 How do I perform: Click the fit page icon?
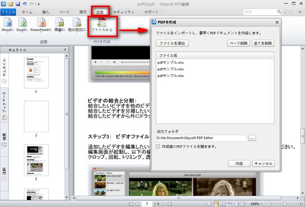[x=243, y=203]
